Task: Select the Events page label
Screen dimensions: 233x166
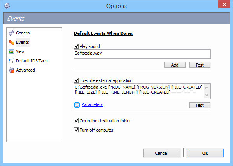Action: coord(23,42)
